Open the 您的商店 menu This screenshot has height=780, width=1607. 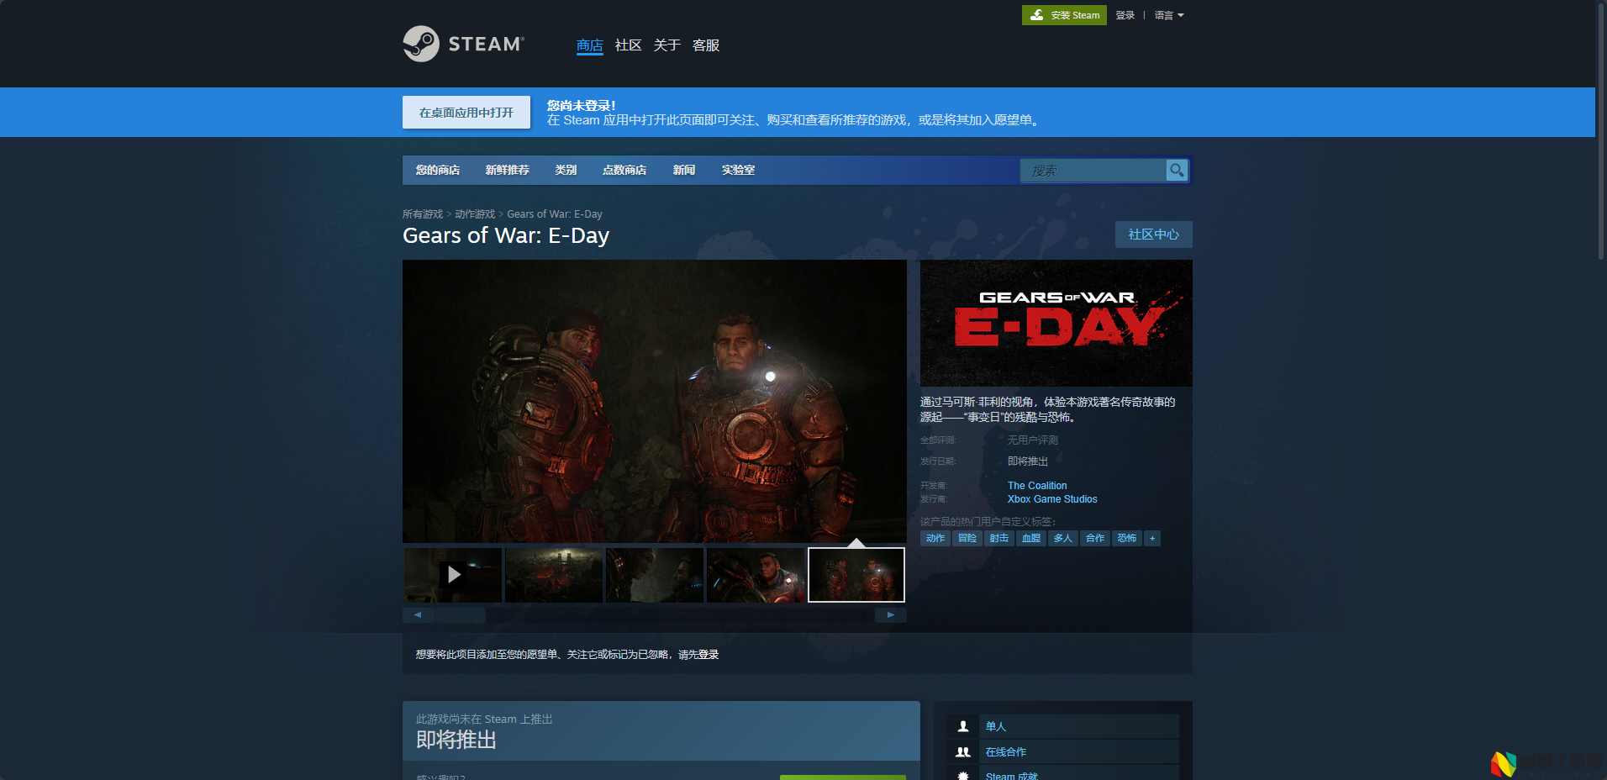click(x=438, y=170)
